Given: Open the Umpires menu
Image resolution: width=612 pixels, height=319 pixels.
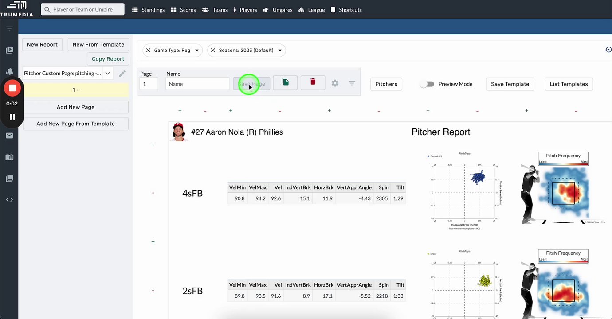Looking at the screenshot, I should (x=278, y=10).
